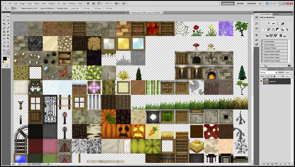The image size is (295, 167).
Task: Select the Eraser tool
Action: click(x=4, y=35)
